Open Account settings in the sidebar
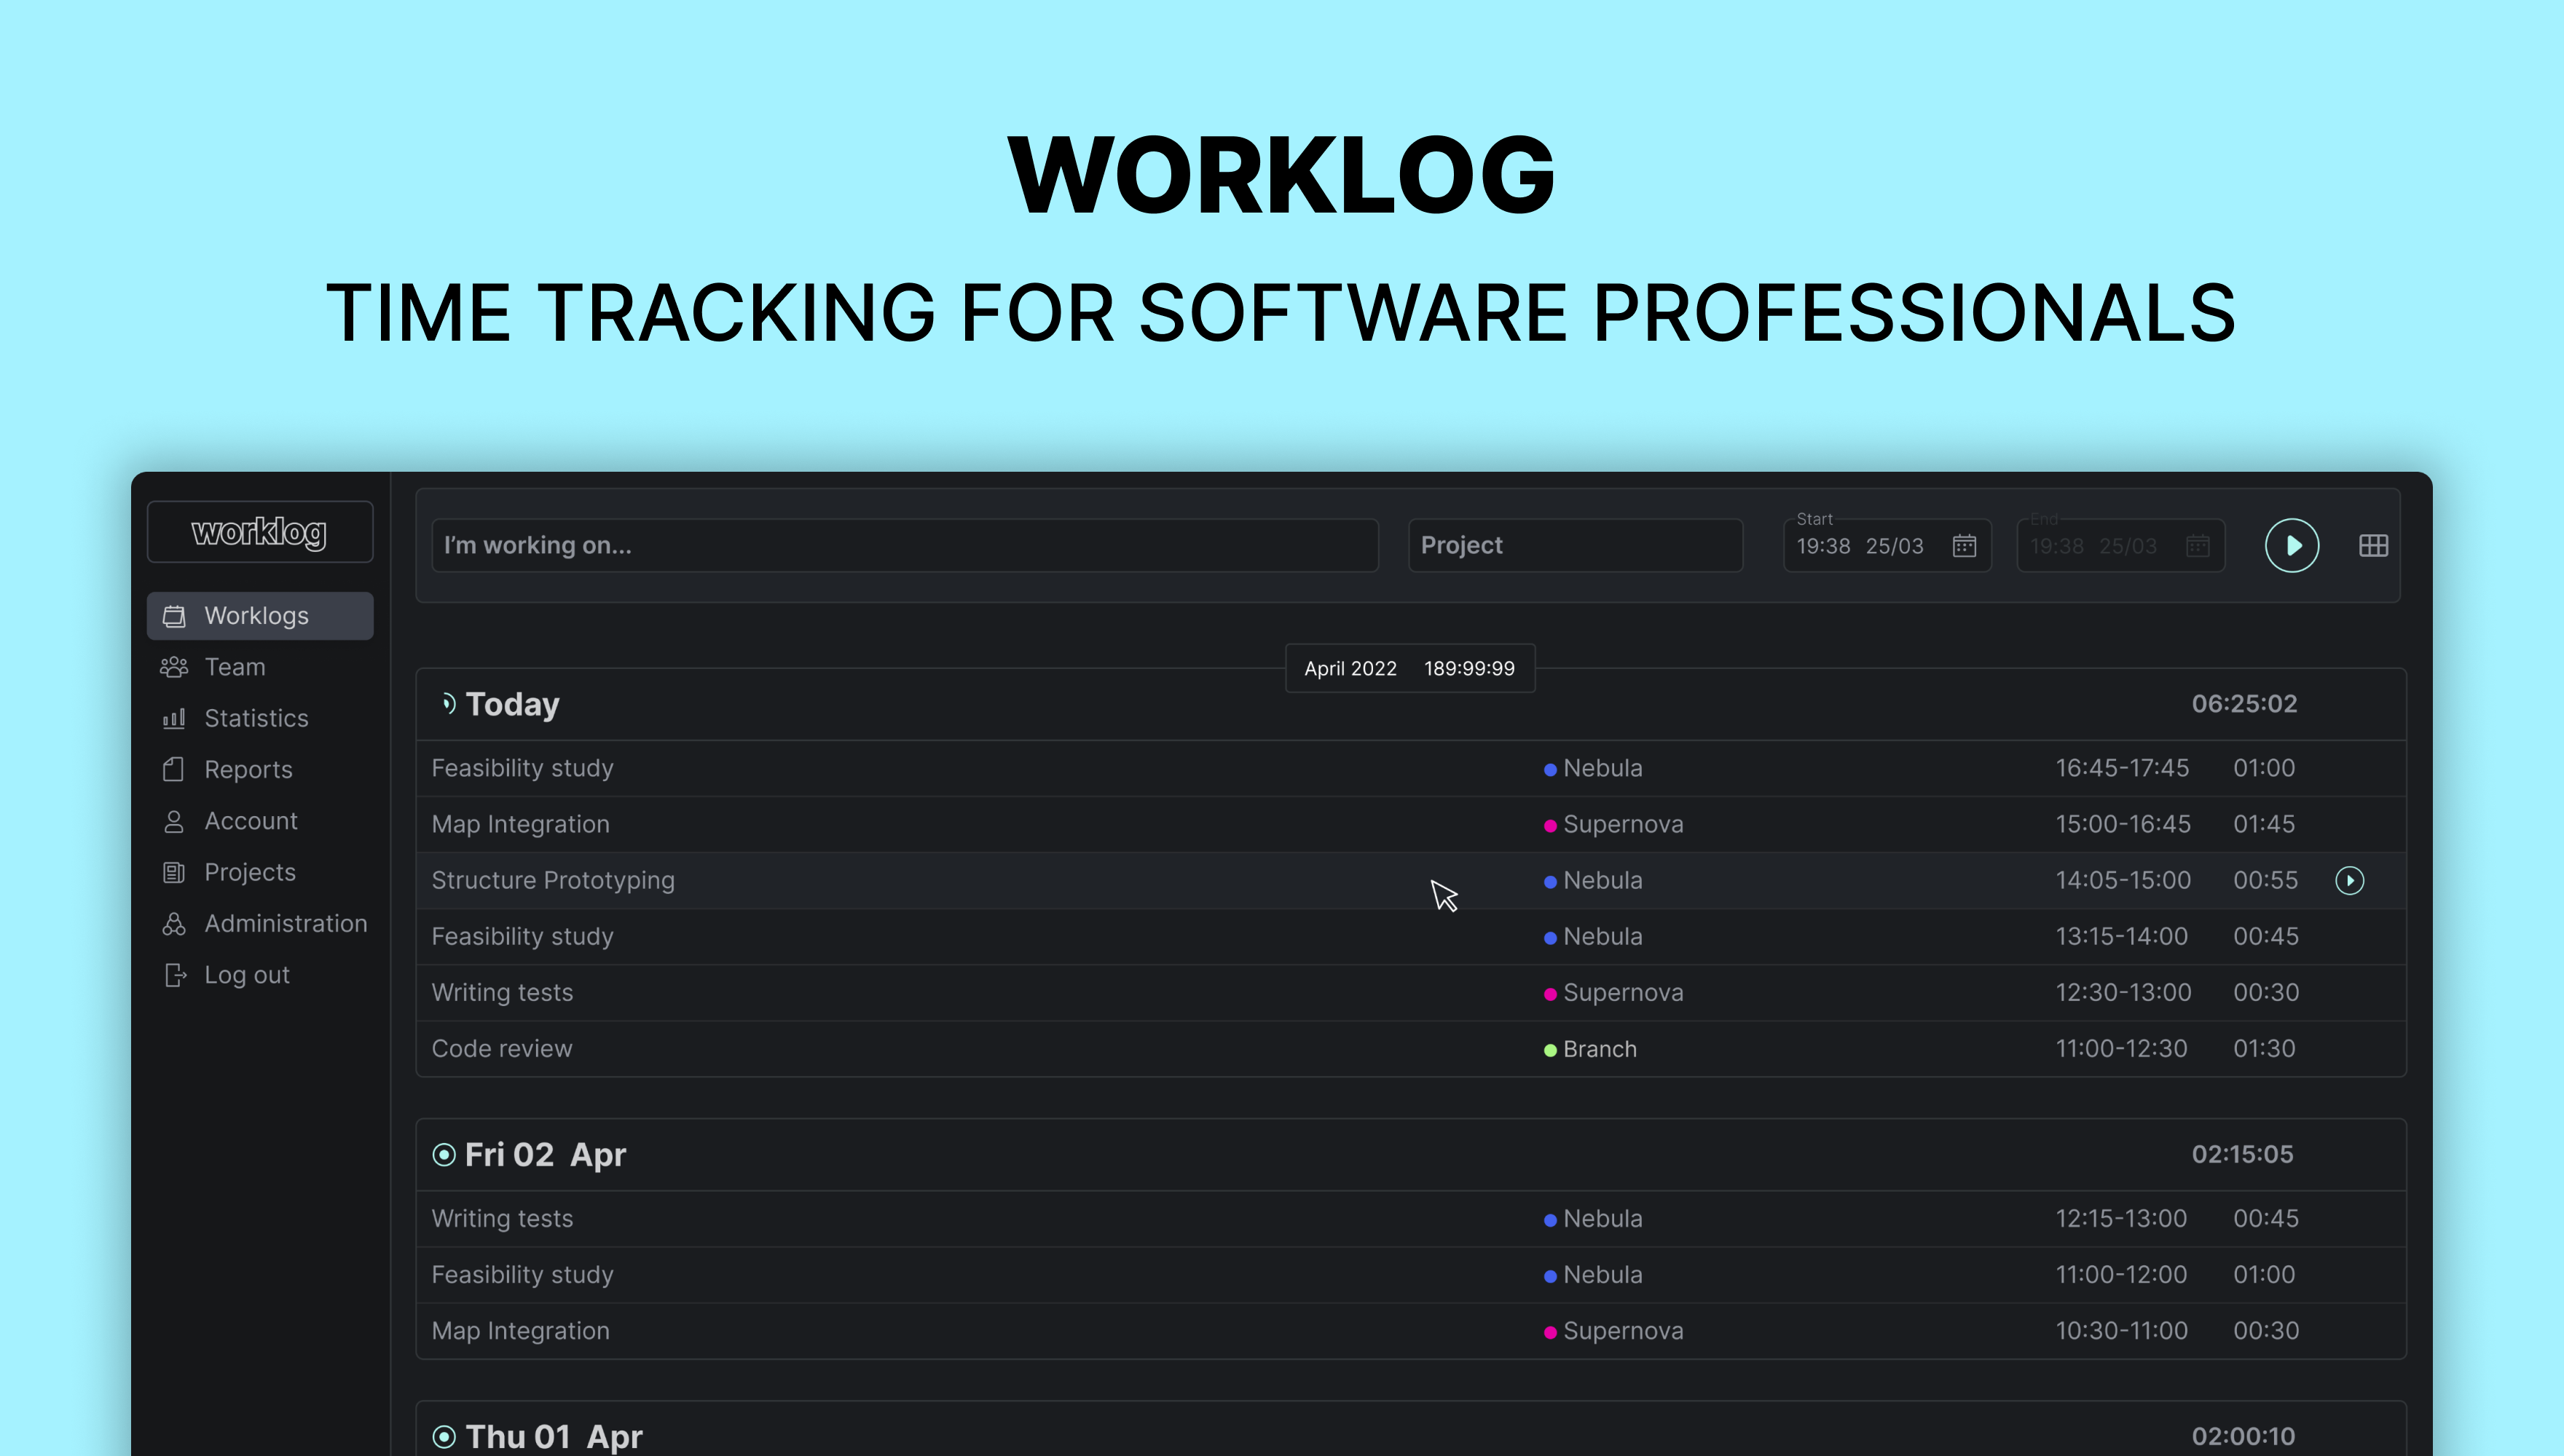 tap(250, 821)
